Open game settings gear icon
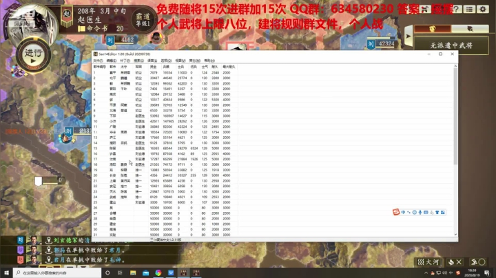This screenshot has height=278, width=496. [x=483, y=9]
